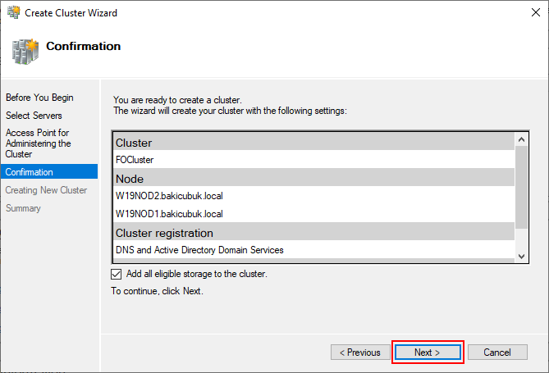Click the Summary step in sidebar
Image resolution: width=549 pixels, height=373 pixels.
click(x=23, y=208)
